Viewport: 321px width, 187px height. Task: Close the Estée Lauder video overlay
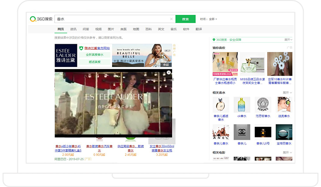(x=169, y=72)
